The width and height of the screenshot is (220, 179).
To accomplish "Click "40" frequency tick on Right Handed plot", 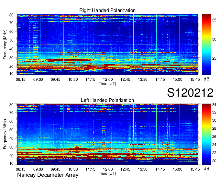I will tap(11, 49).
